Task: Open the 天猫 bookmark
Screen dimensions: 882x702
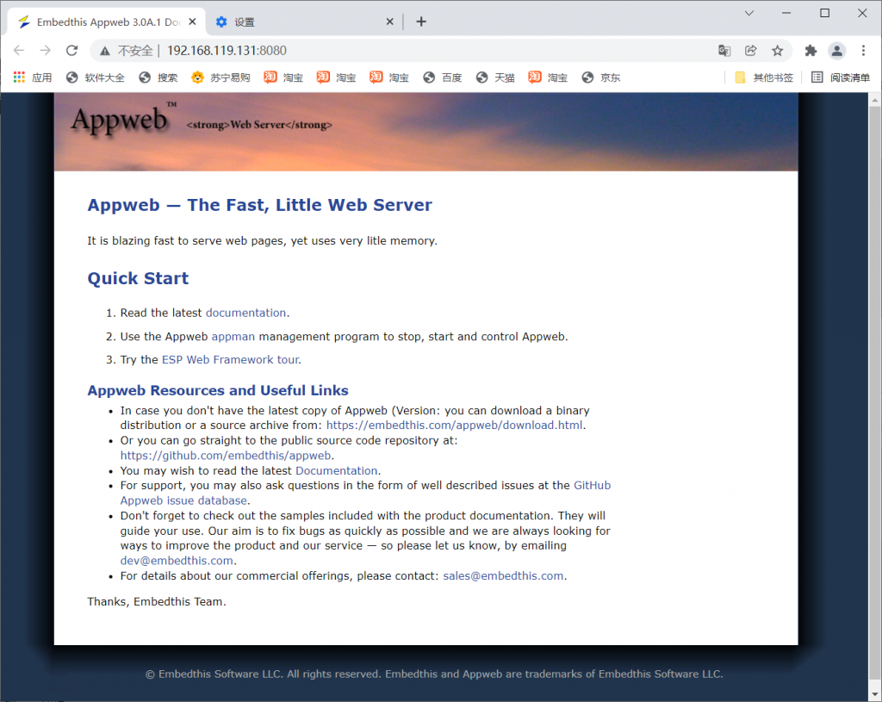Action: (x=495, y=78)
